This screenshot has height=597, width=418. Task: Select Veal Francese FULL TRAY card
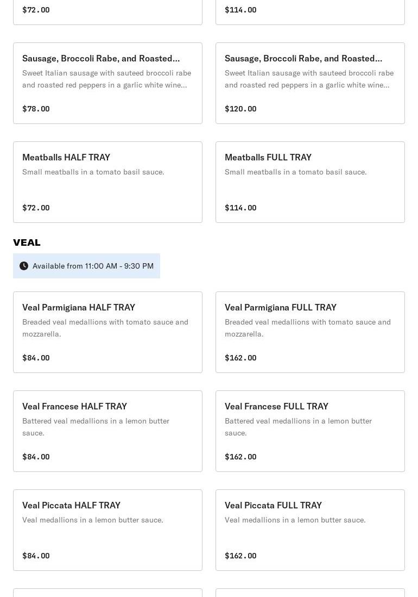pos(310,431)
